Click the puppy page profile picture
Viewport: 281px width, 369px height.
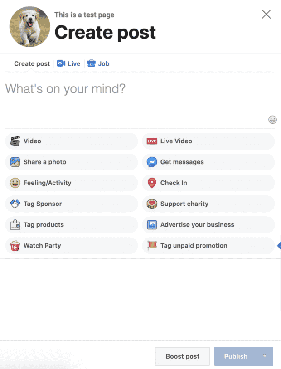coord(29,27)
